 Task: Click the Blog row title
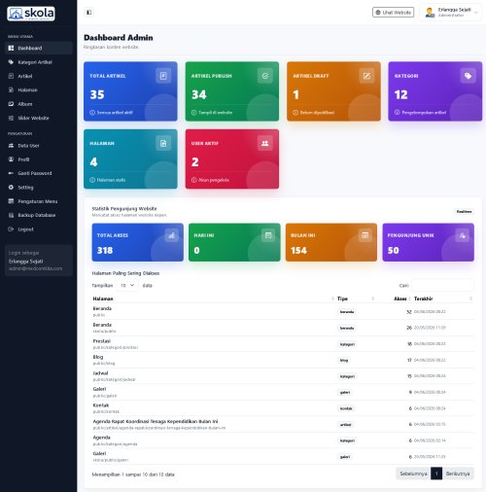(98, 357)
